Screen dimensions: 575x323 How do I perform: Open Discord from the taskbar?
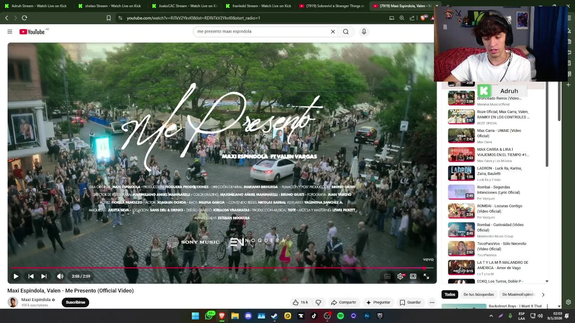[248, 316]
